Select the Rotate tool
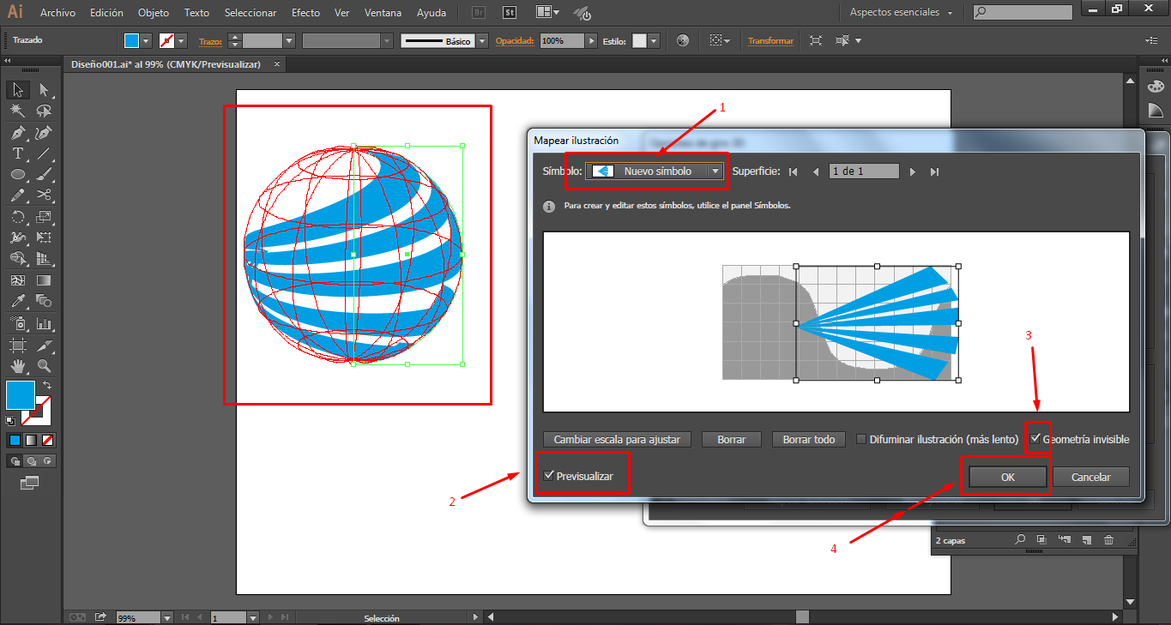 pos(18,217)
